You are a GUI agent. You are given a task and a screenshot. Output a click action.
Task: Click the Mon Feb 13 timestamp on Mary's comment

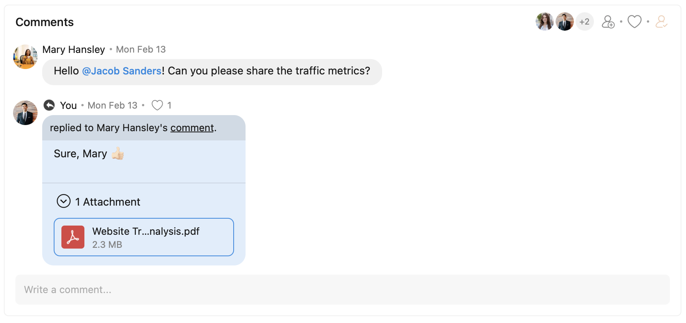[x=141, y=49]
